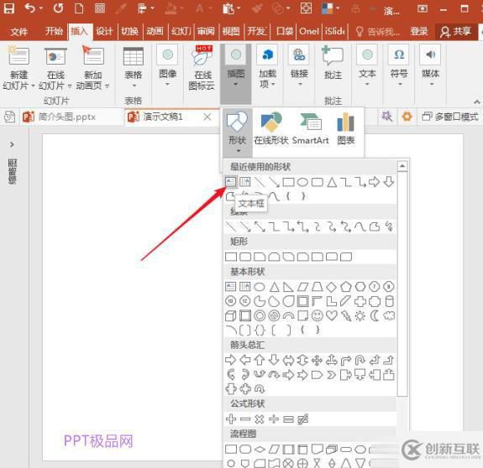The image size is (483, 468).
Task: Collapse the ribbon with the chevron
Action: (x=477, y=101)
